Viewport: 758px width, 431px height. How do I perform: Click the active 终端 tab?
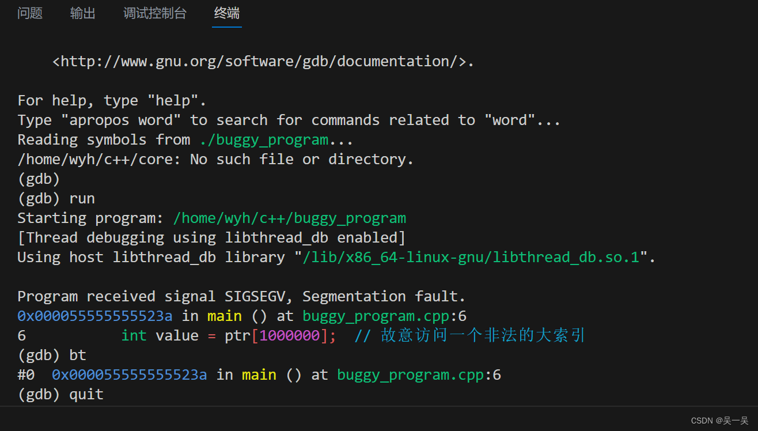[x=226, y=13]
